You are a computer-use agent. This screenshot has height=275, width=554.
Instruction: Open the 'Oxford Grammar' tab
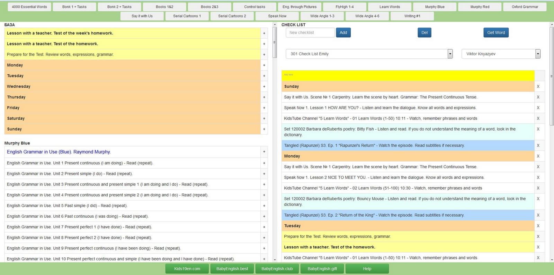[525, 7]
